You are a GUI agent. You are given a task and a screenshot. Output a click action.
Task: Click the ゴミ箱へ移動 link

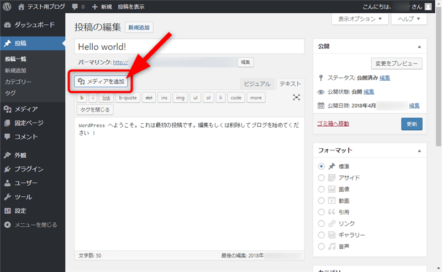pyautogui.click(x=333, y=123)
